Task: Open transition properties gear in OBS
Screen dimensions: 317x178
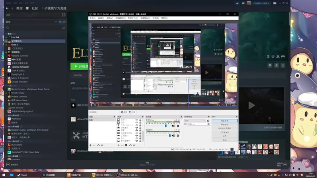Action: 208,121
